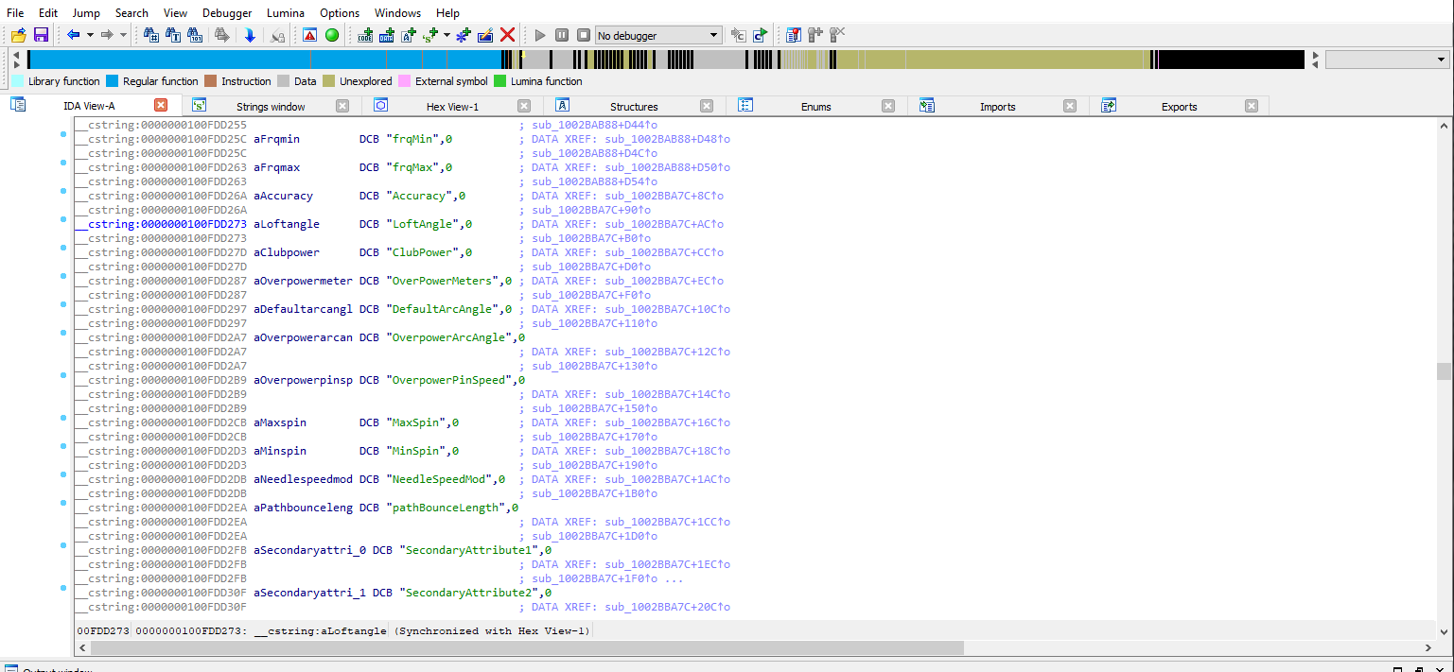Switch to the Exports tab
Screen dimensions: 1454x672
tap(1179, 107)
